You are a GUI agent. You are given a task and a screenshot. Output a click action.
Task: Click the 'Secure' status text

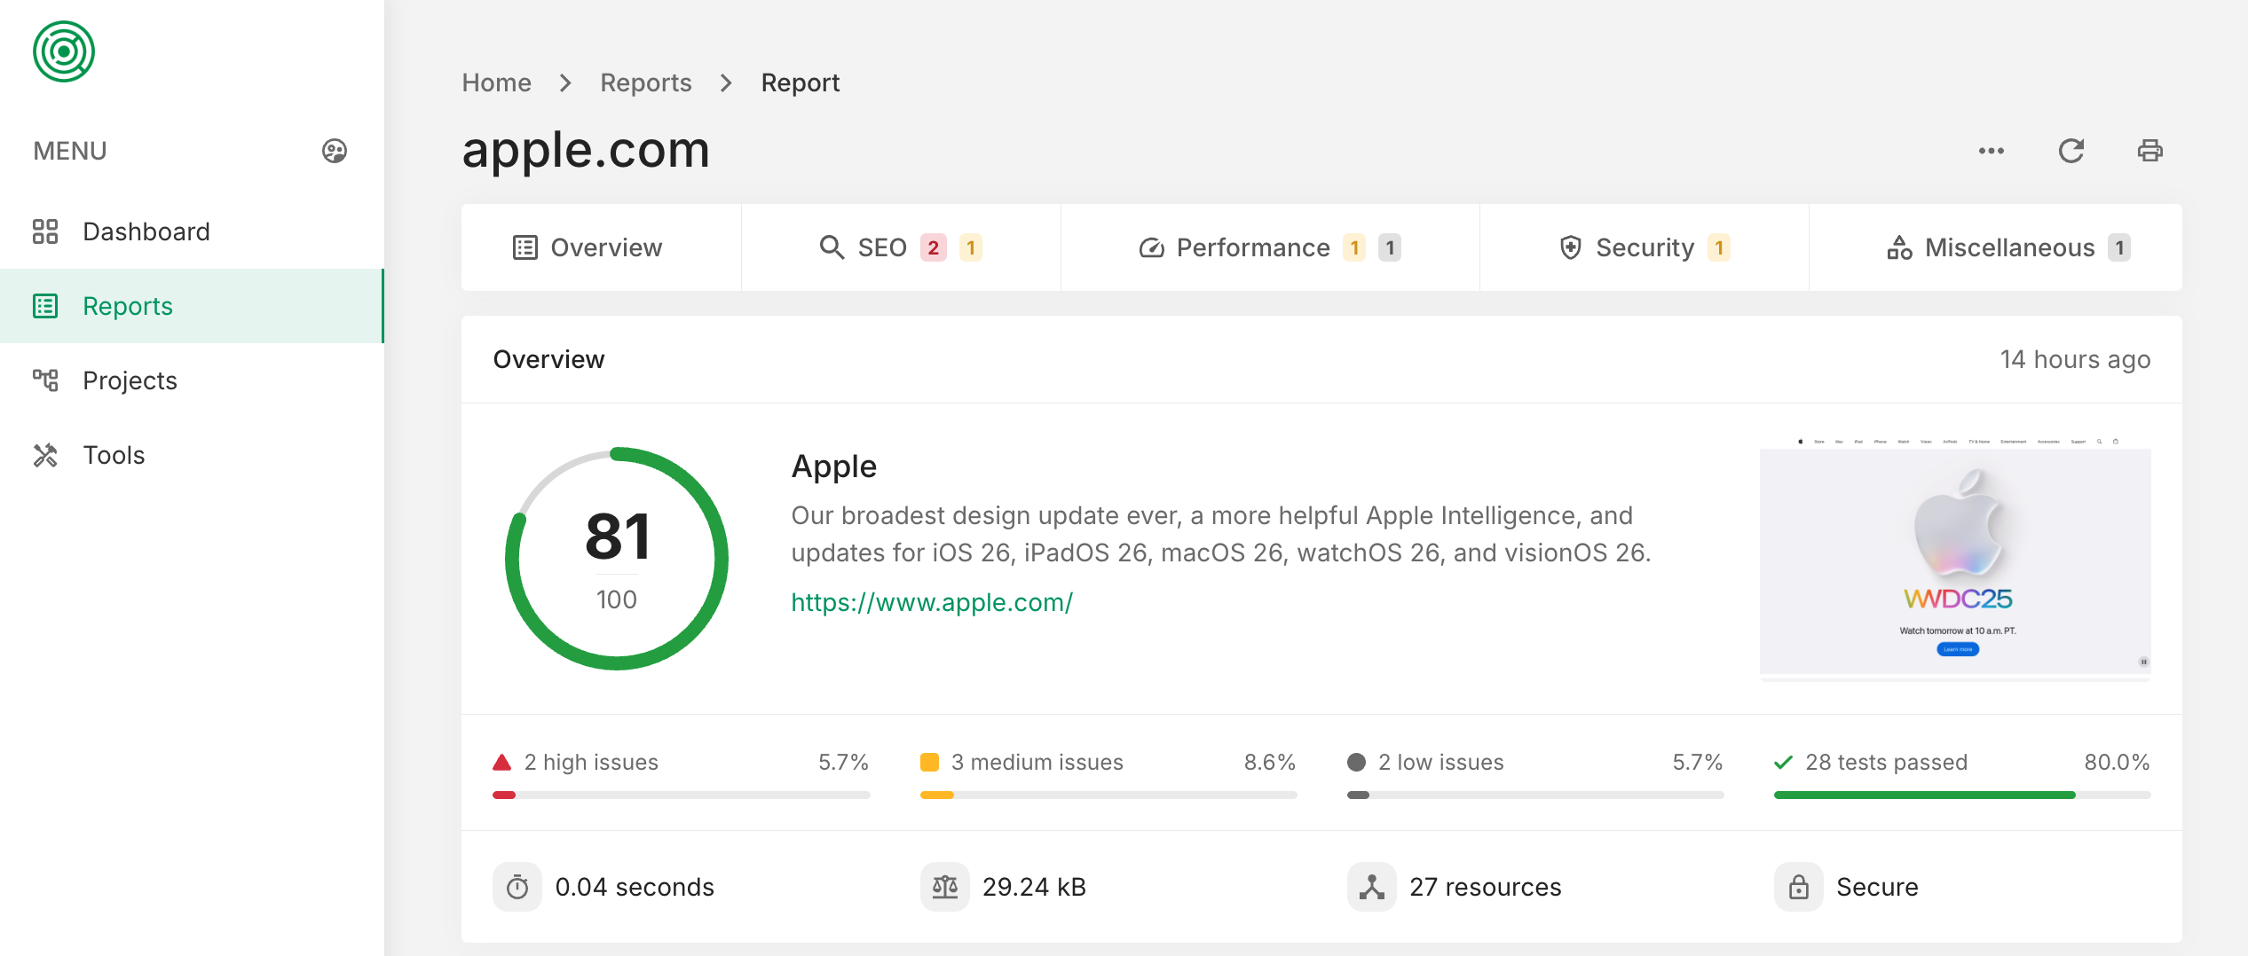click(1877, 887)
